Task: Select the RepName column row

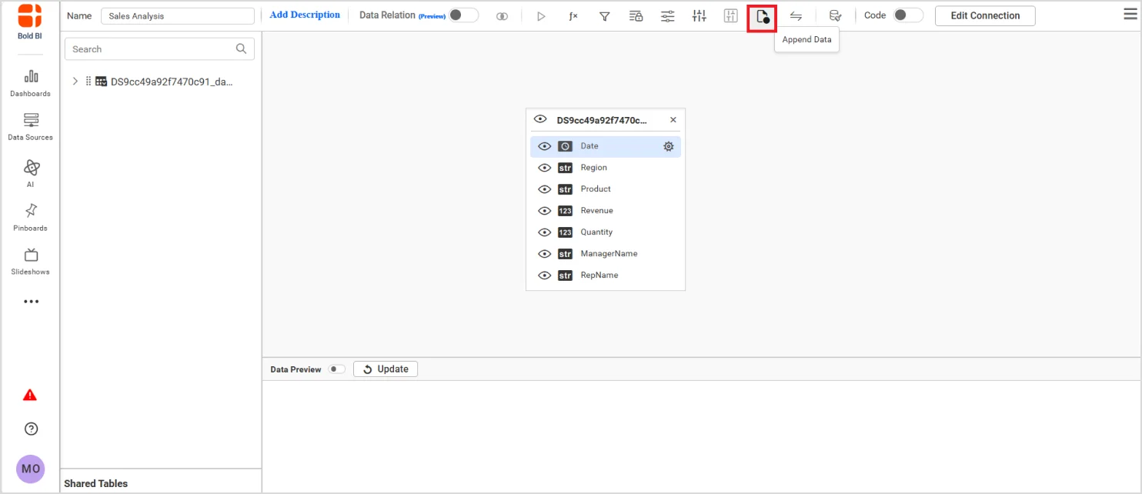Action: click(x=606, y=275)
